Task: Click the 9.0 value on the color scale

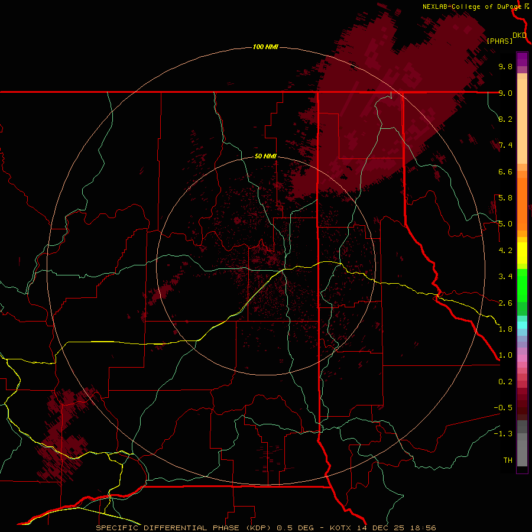Action: [x=505, y=93]
